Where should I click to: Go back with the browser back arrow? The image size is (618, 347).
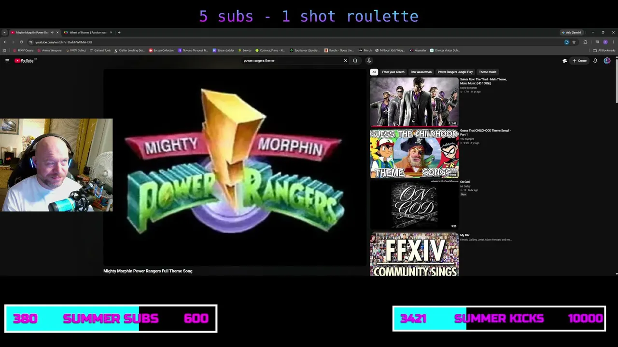5,42
